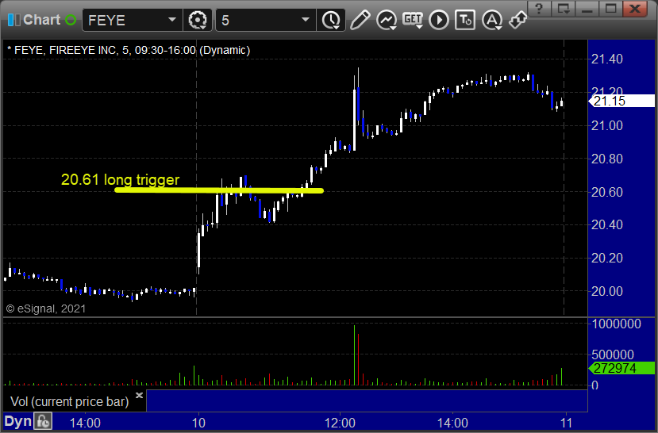The image size is (658, 433).
Task: Select the '20.61 long trigger' text annotation
Action: pyautogui.click(x=121, y=179)
